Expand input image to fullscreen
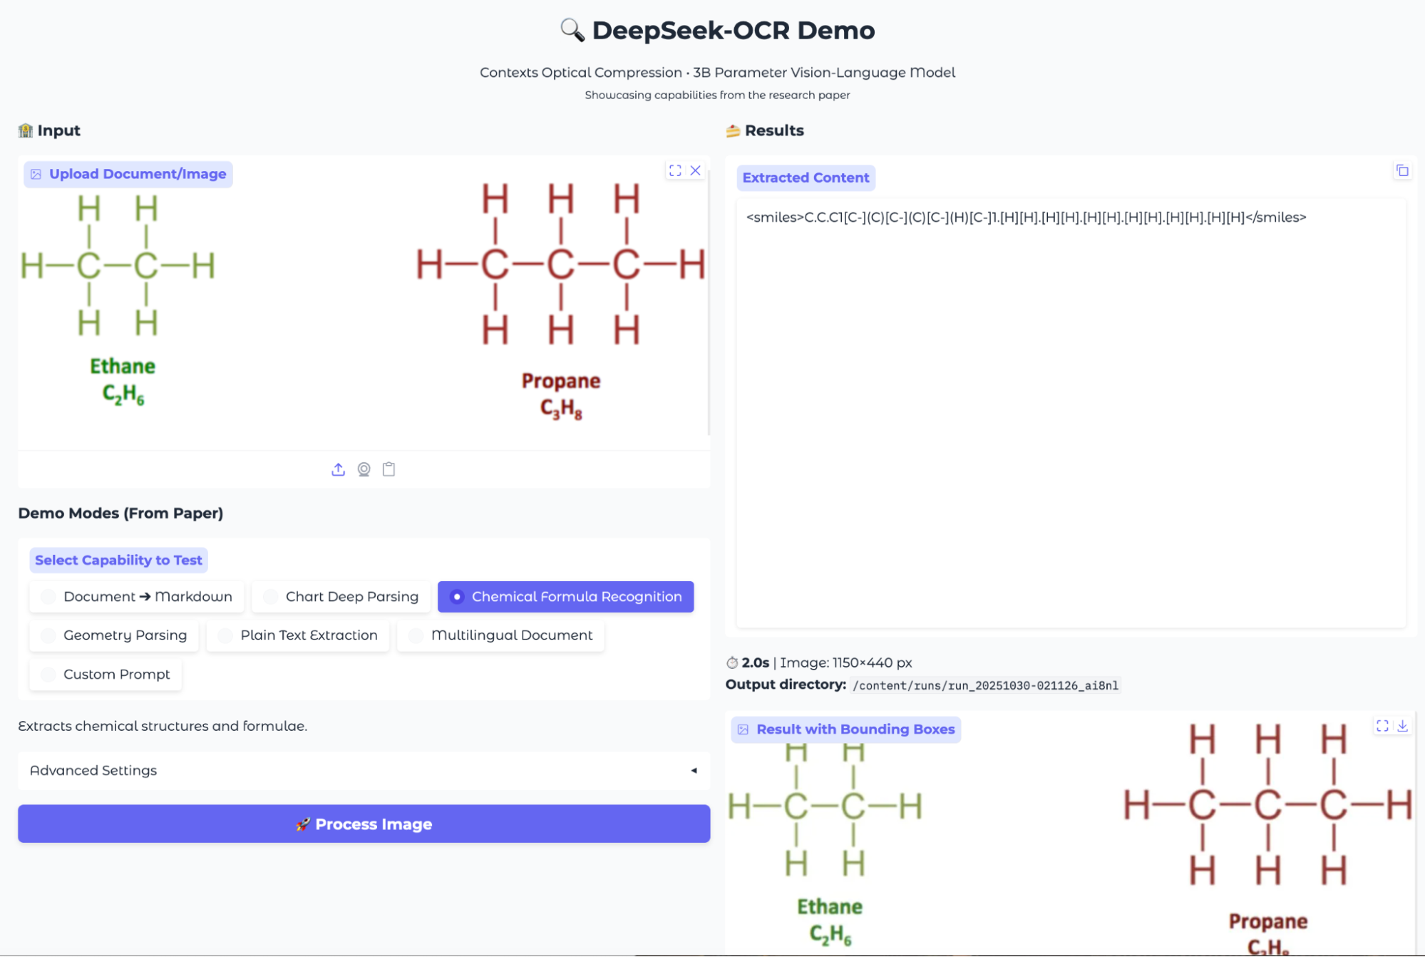The width and height of the screenshot is (1425, 957). (x=674, y=170)
